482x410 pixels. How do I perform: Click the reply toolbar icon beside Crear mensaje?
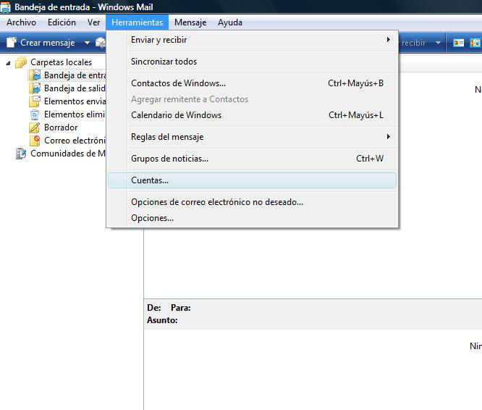[x=100, y=43]
